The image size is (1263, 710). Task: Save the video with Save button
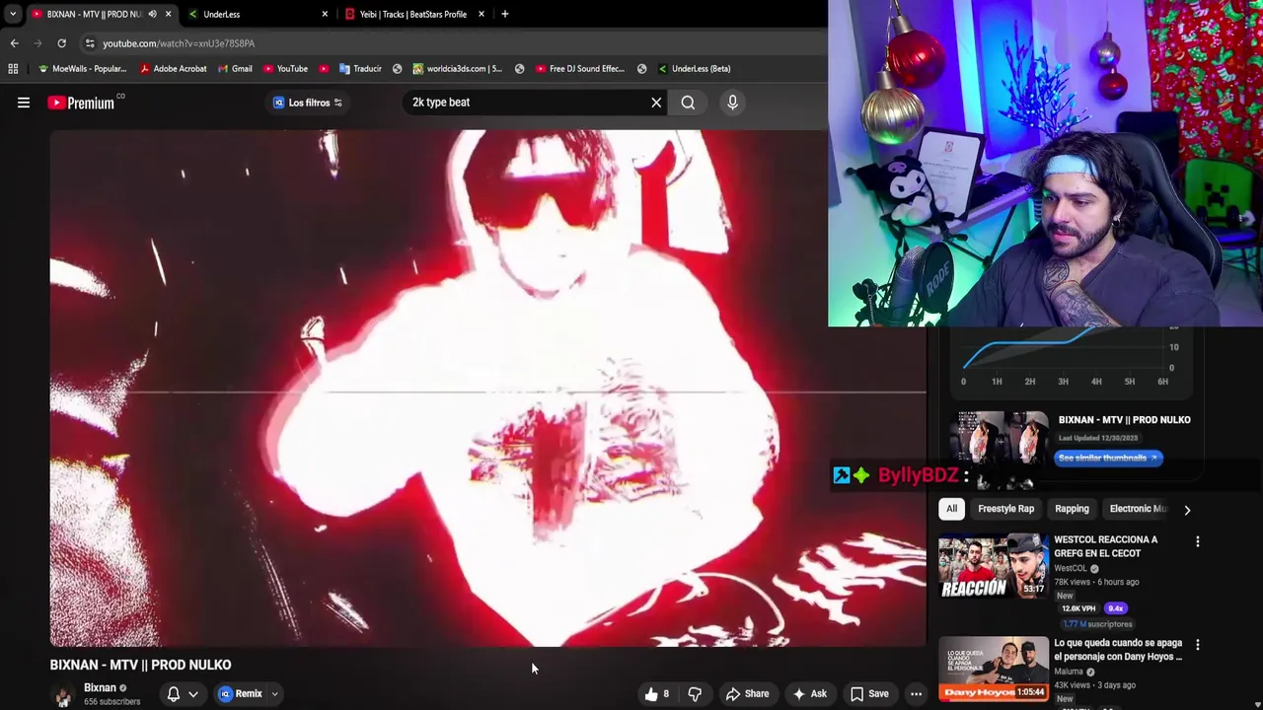click(x=869, y=694)
